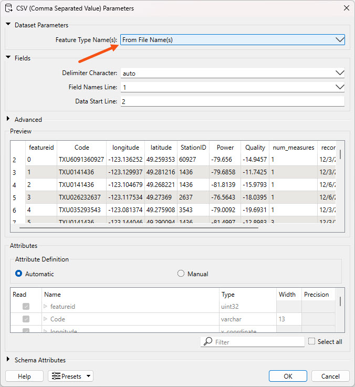355x387 pixels.
Task: Click the varchar type cell
Action: pos(248,319)
